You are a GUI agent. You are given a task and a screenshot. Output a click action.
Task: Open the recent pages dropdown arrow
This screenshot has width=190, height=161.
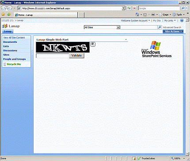pos(14,8)
